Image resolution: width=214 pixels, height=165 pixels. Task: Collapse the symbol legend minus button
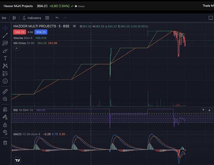pyautogui.click(x=75, y=26)
